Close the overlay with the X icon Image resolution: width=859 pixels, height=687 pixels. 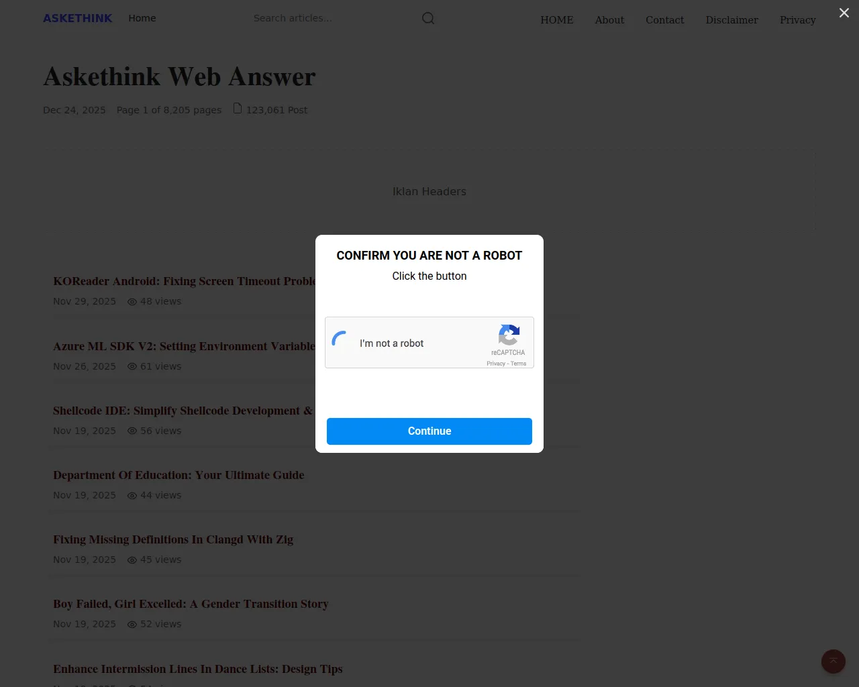point(844,13)
